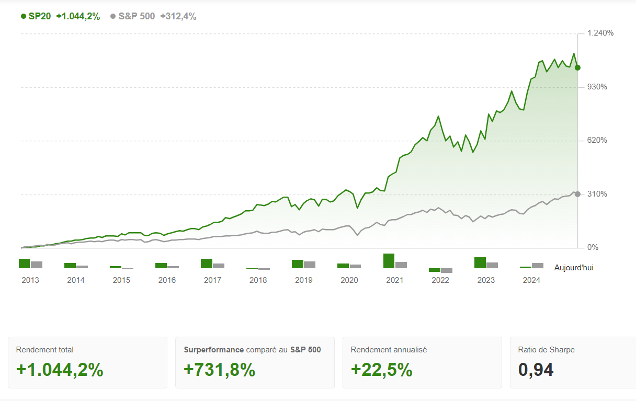Click the 1.240% axis label
Image resolution: width=636 pixels, height=401 pixels.
[600, 33]
